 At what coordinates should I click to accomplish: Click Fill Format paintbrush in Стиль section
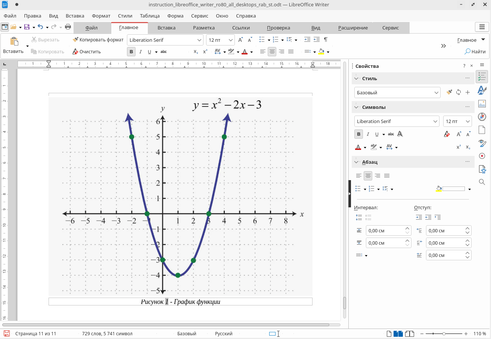click(x=449, y=92)
